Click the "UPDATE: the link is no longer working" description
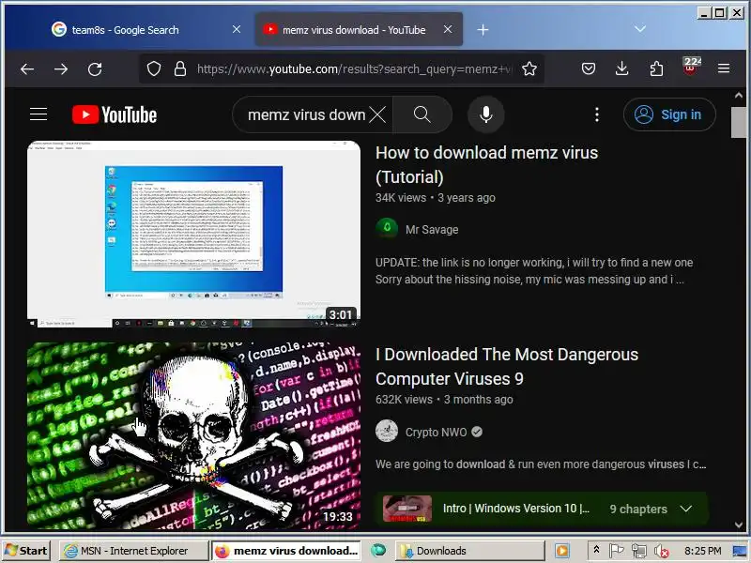This screenshot has height=563, width=751. pyautogui.click(x=534, y=271)
